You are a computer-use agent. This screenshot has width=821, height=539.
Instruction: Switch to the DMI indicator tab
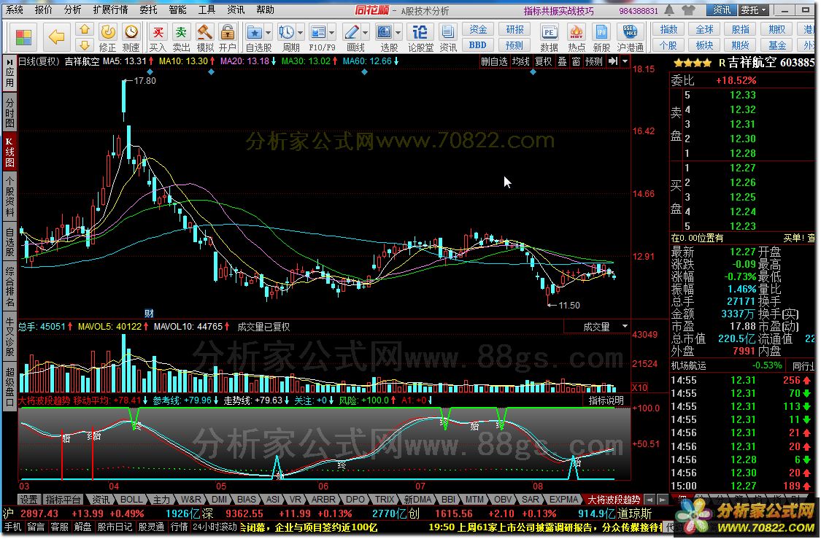[x=220, y=500]
